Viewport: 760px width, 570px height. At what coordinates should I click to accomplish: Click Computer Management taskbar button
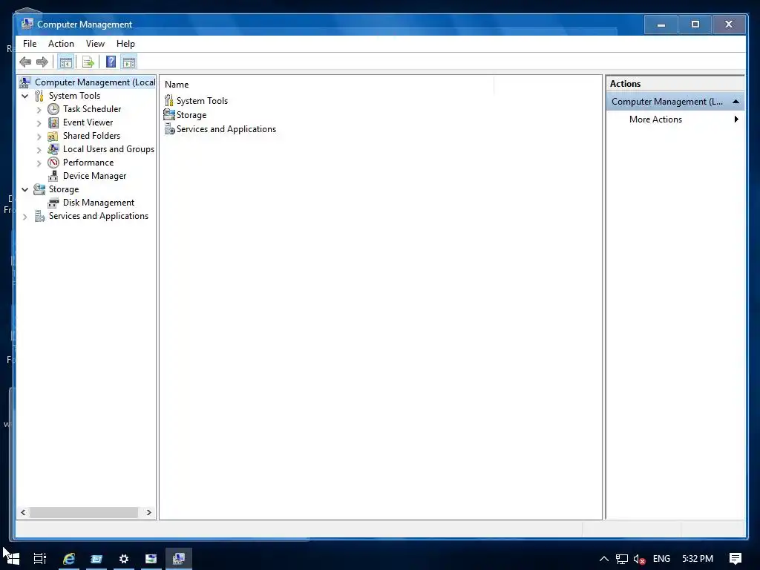(179, 559)
